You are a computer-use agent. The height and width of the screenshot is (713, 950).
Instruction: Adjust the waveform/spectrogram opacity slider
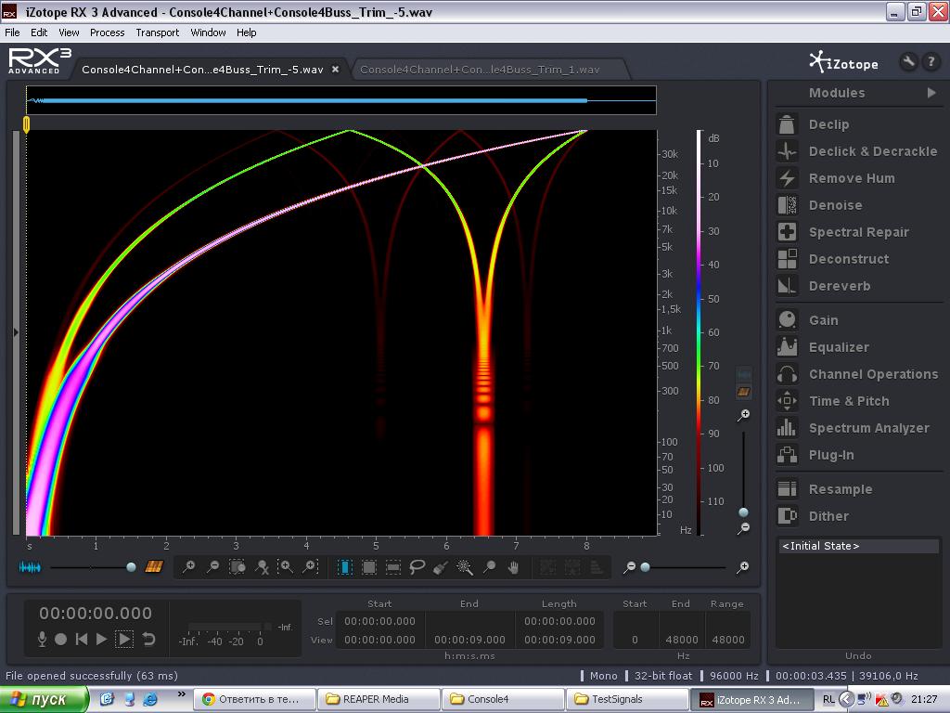click(131, 566)
